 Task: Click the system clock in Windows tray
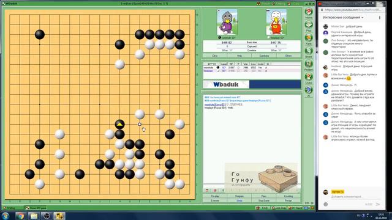381,216
